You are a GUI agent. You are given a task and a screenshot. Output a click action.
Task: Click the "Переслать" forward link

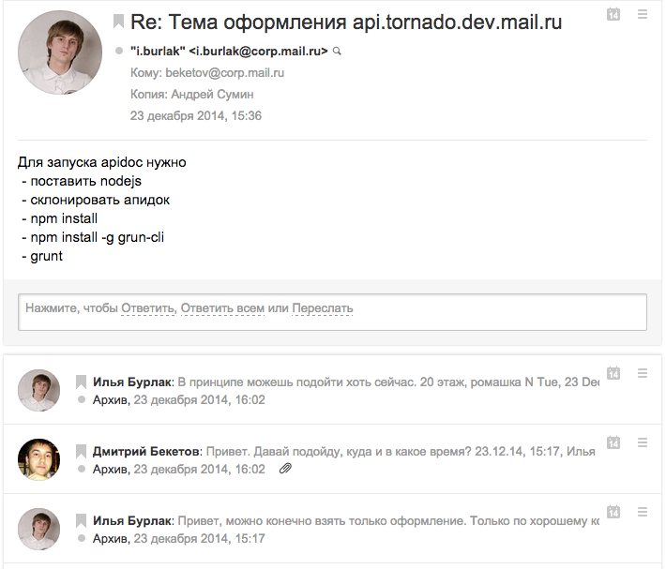tap(322, 308)
